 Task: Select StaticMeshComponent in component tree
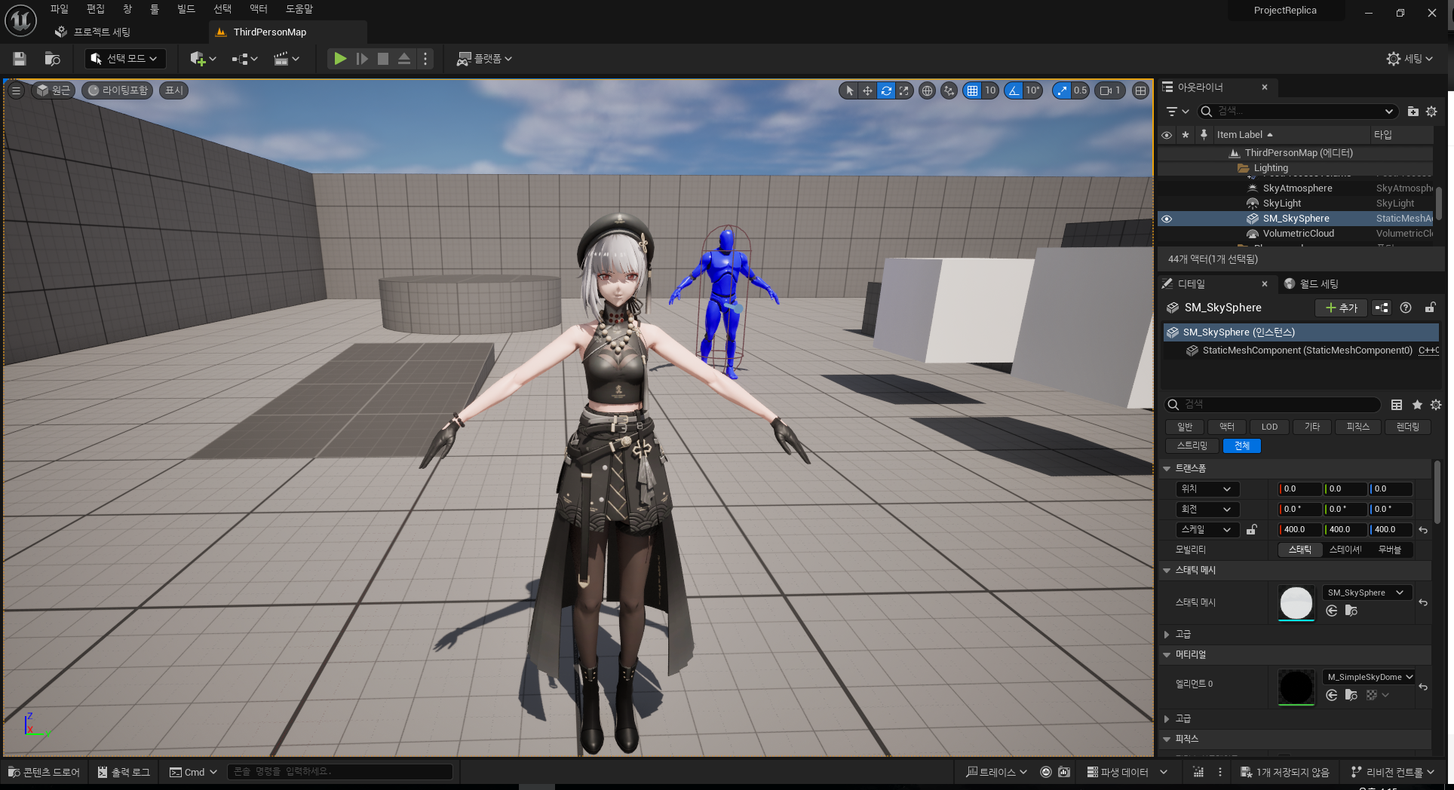1307,351
